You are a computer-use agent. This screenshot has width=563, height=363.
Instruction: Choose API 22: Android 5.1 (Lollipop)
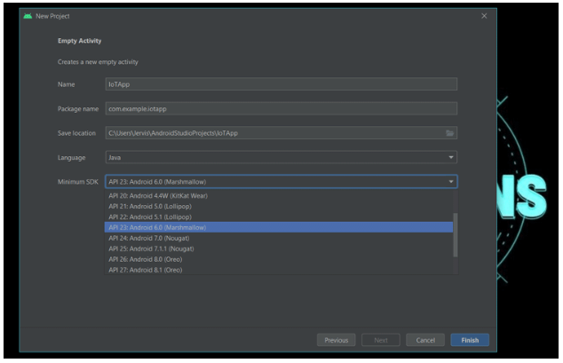(280, 217)
